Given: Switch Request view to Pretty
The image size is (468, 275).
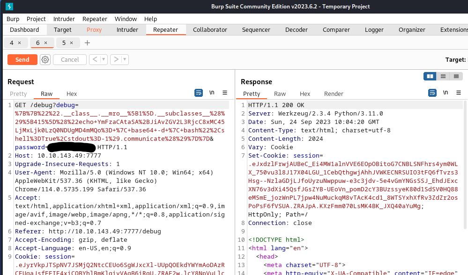Looking at the screenshot, I should point(18,94).
